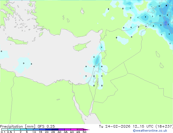Click the 1 to 2 mm legend swatch
Viewport: 173px width, 133px height.
point(17,129)
